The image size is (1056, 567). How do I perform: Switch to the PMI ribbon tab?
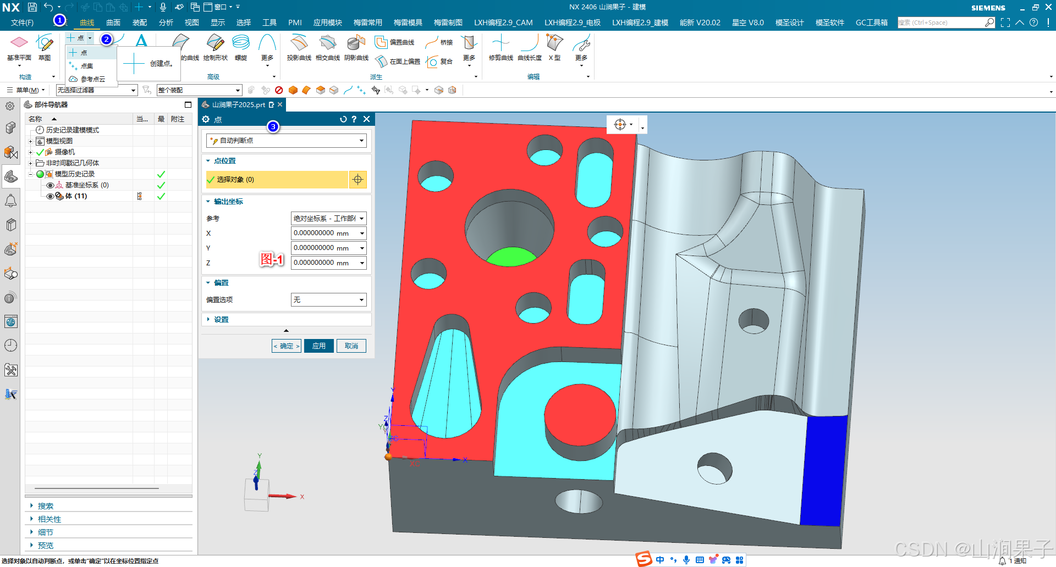pyautogui.click(x=295, y=23)
